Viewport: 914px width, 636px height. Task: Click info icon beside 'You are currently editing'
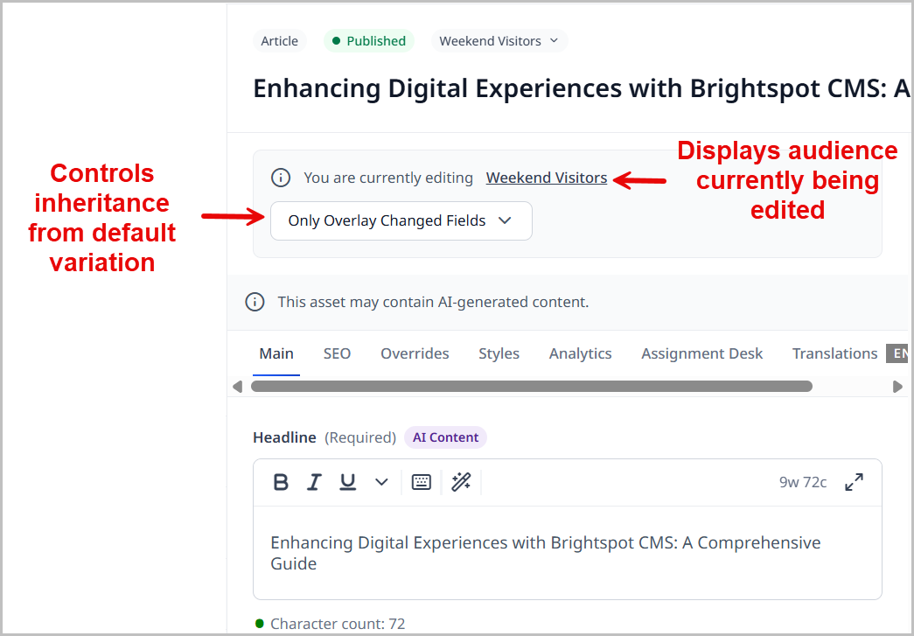pos(281,178)
